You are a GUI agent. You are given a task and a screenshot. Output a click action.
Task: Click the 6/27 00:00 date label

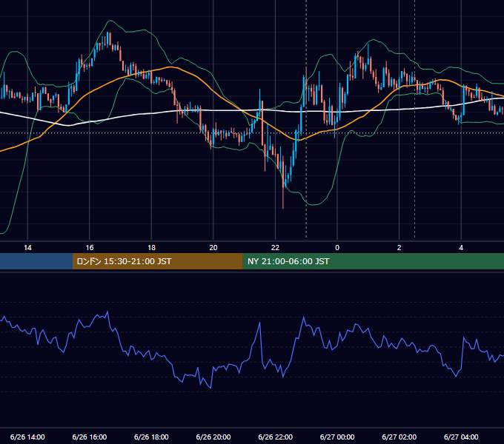tap(337, 437)
